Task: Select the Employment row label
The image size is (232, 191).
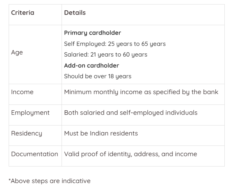Action: coord(30,113)
